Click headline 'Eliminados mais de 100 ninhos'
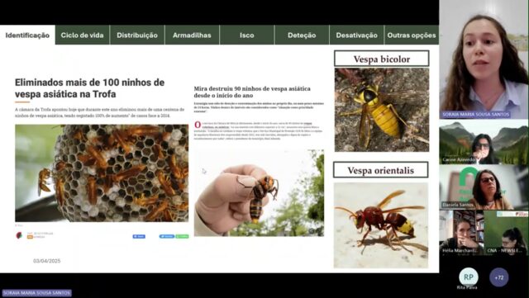The width and height of the screenshot is (529, 298). click(90, 88)
